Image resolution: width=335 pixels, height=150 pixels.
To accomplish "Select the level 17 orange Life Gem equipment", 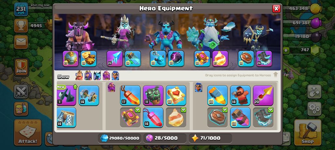I will pos(130,95).
